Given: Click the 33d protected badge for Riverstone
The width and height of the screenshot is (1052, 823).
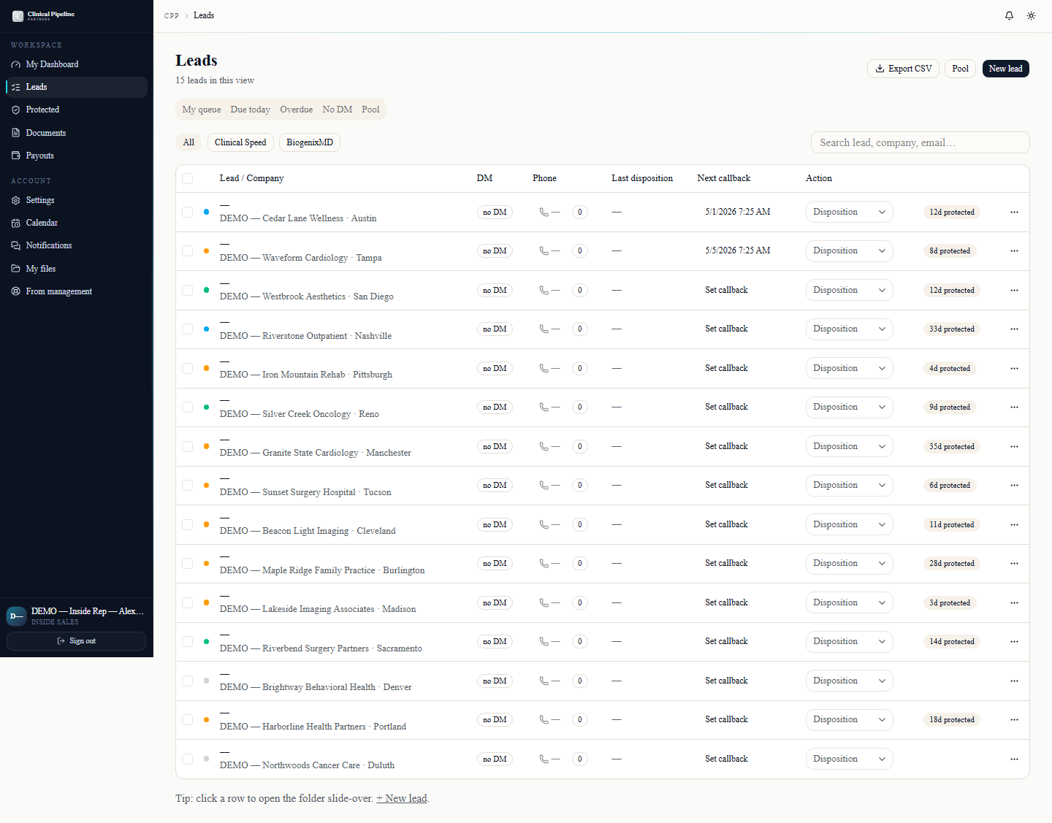Looking at the screenshot, I should [952, 329].
